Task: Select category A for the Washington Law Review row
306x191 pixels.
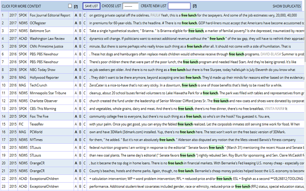Action: tap(76, 38)
